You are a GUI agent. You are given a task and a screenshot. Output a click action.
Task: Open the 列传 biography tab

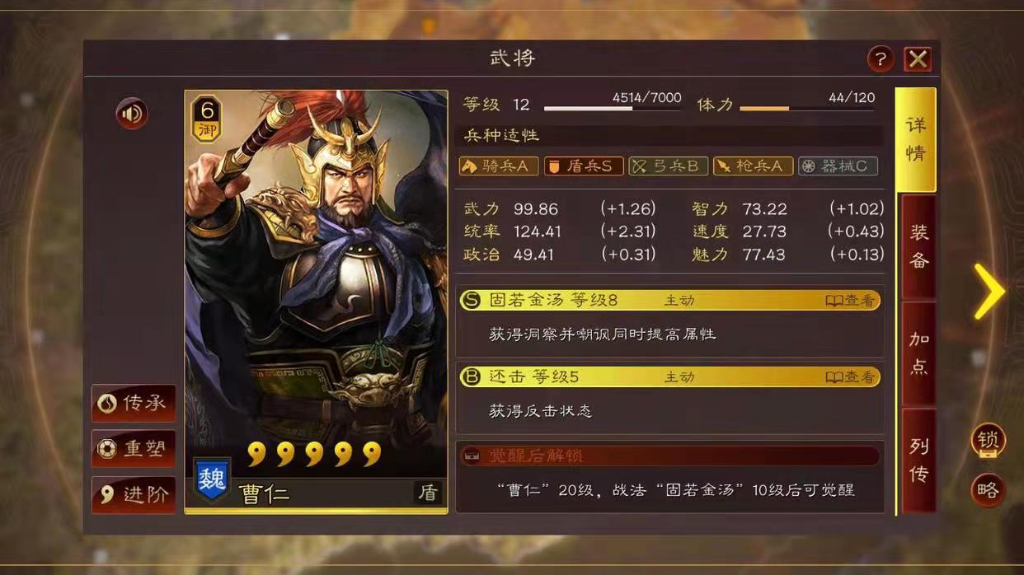pos(918,460)
